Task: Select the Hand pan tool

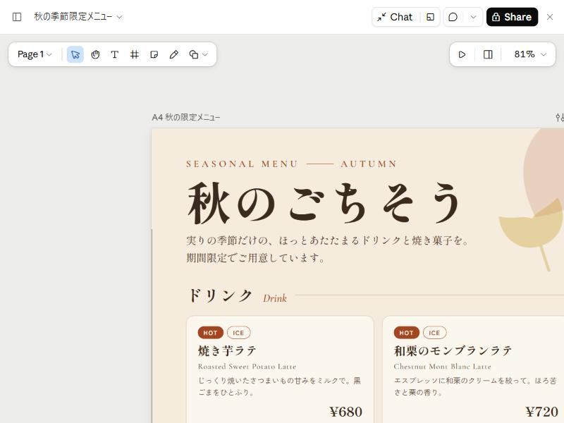Action: [x=95, y=54]
